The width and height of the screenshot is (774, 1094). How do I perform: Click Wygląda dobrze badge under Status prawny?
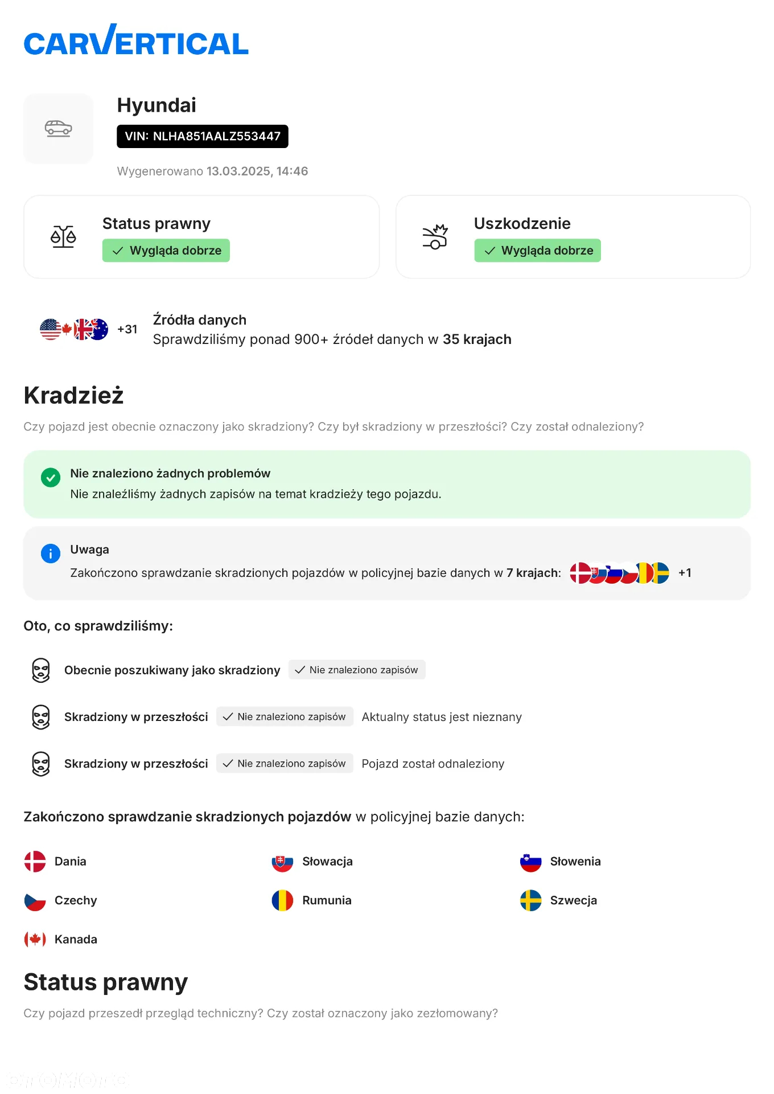(166, 251)
